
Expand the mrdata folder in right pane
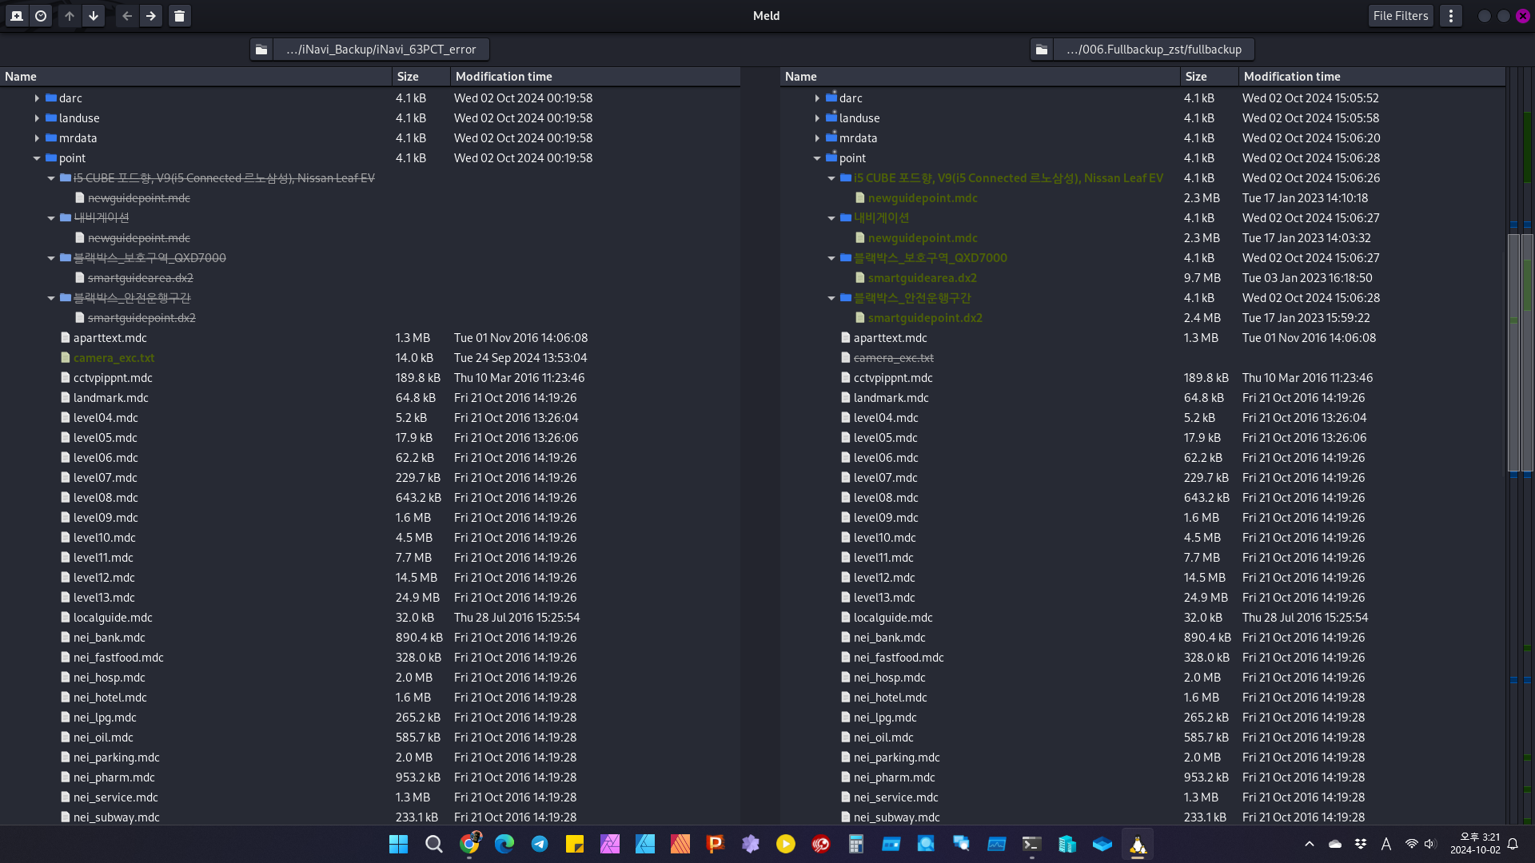[x=817, y=138]
